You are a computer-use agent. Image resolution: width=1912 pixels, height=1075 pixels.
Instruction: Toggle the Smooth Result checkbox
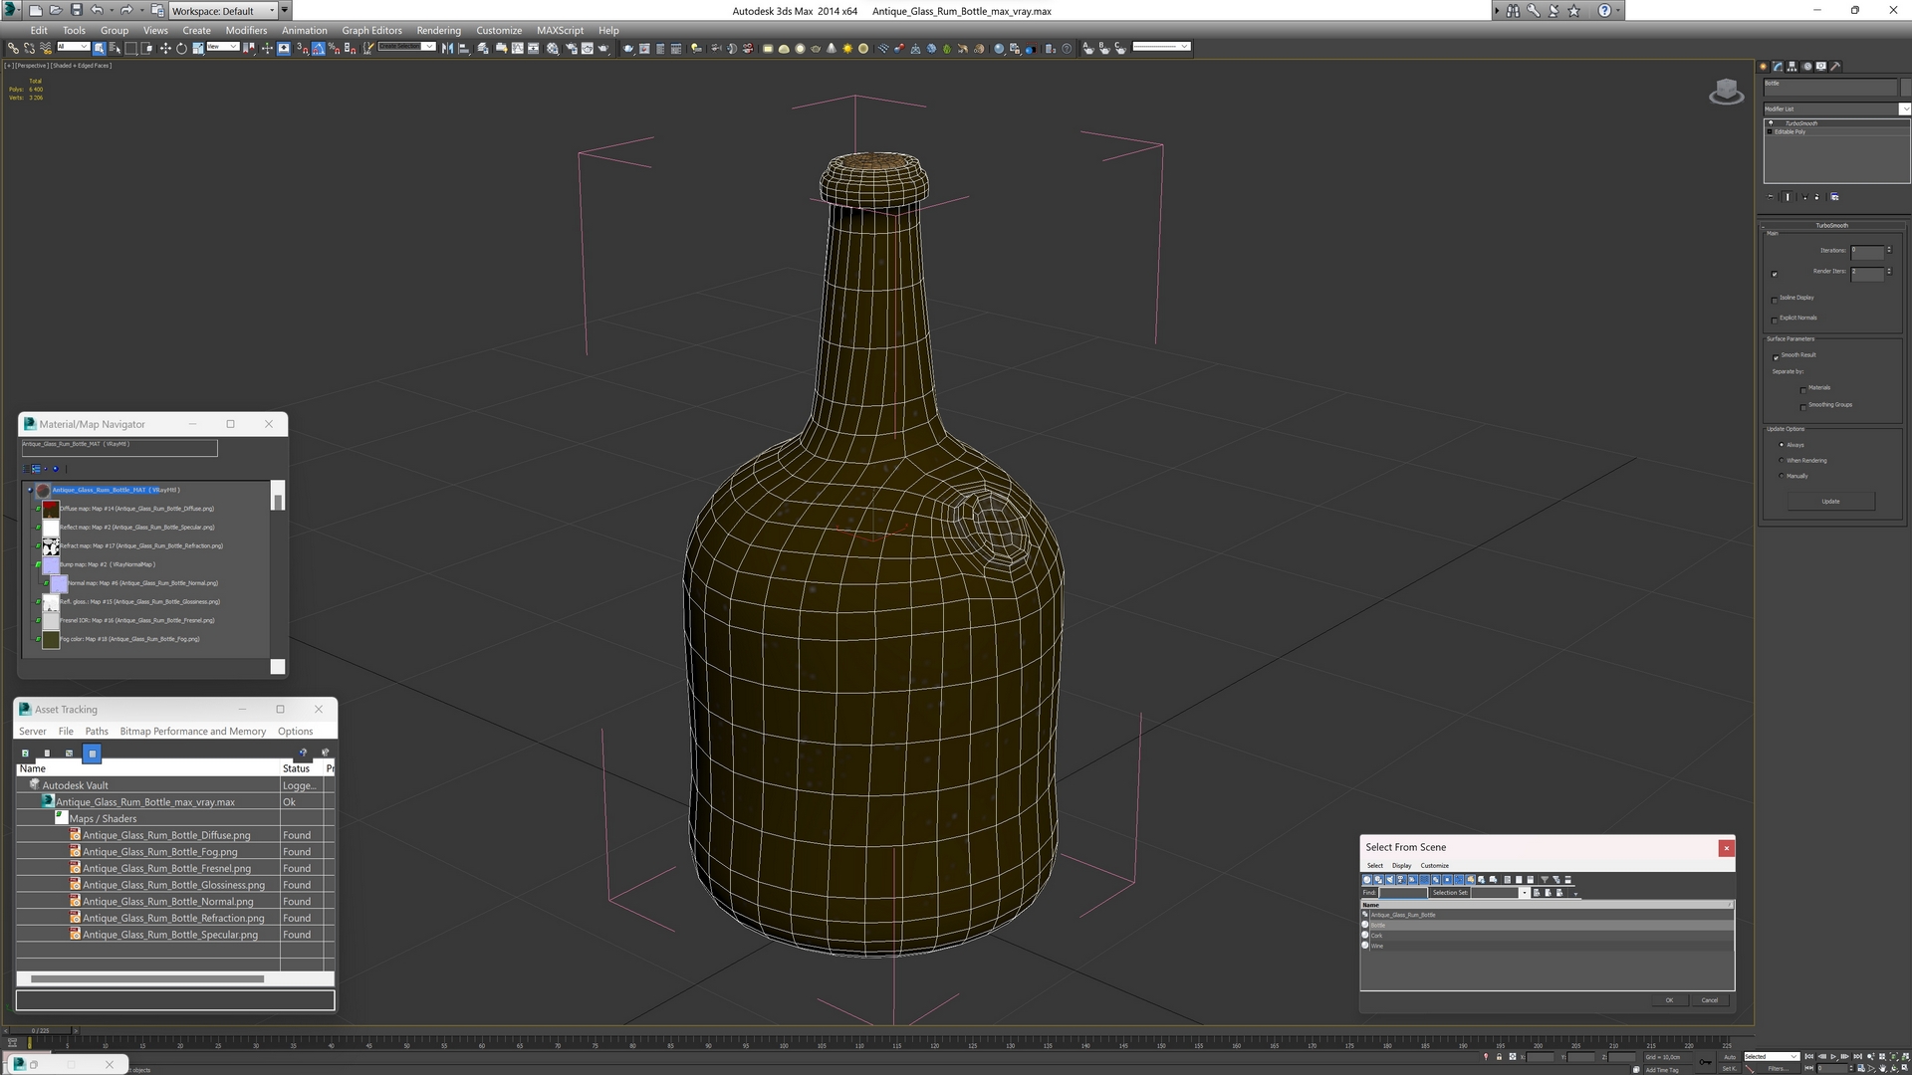point(1775,356)
